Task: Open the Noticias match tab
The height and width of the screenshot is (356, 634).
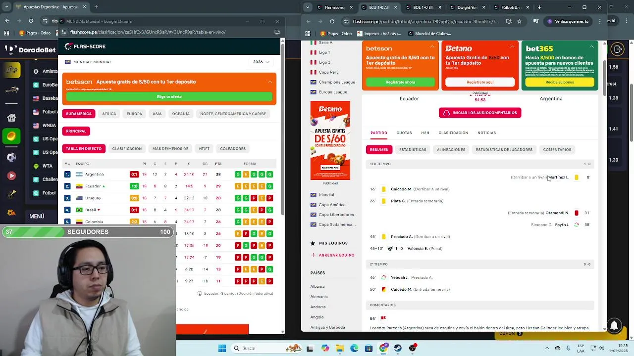Action: click(486, 133)
